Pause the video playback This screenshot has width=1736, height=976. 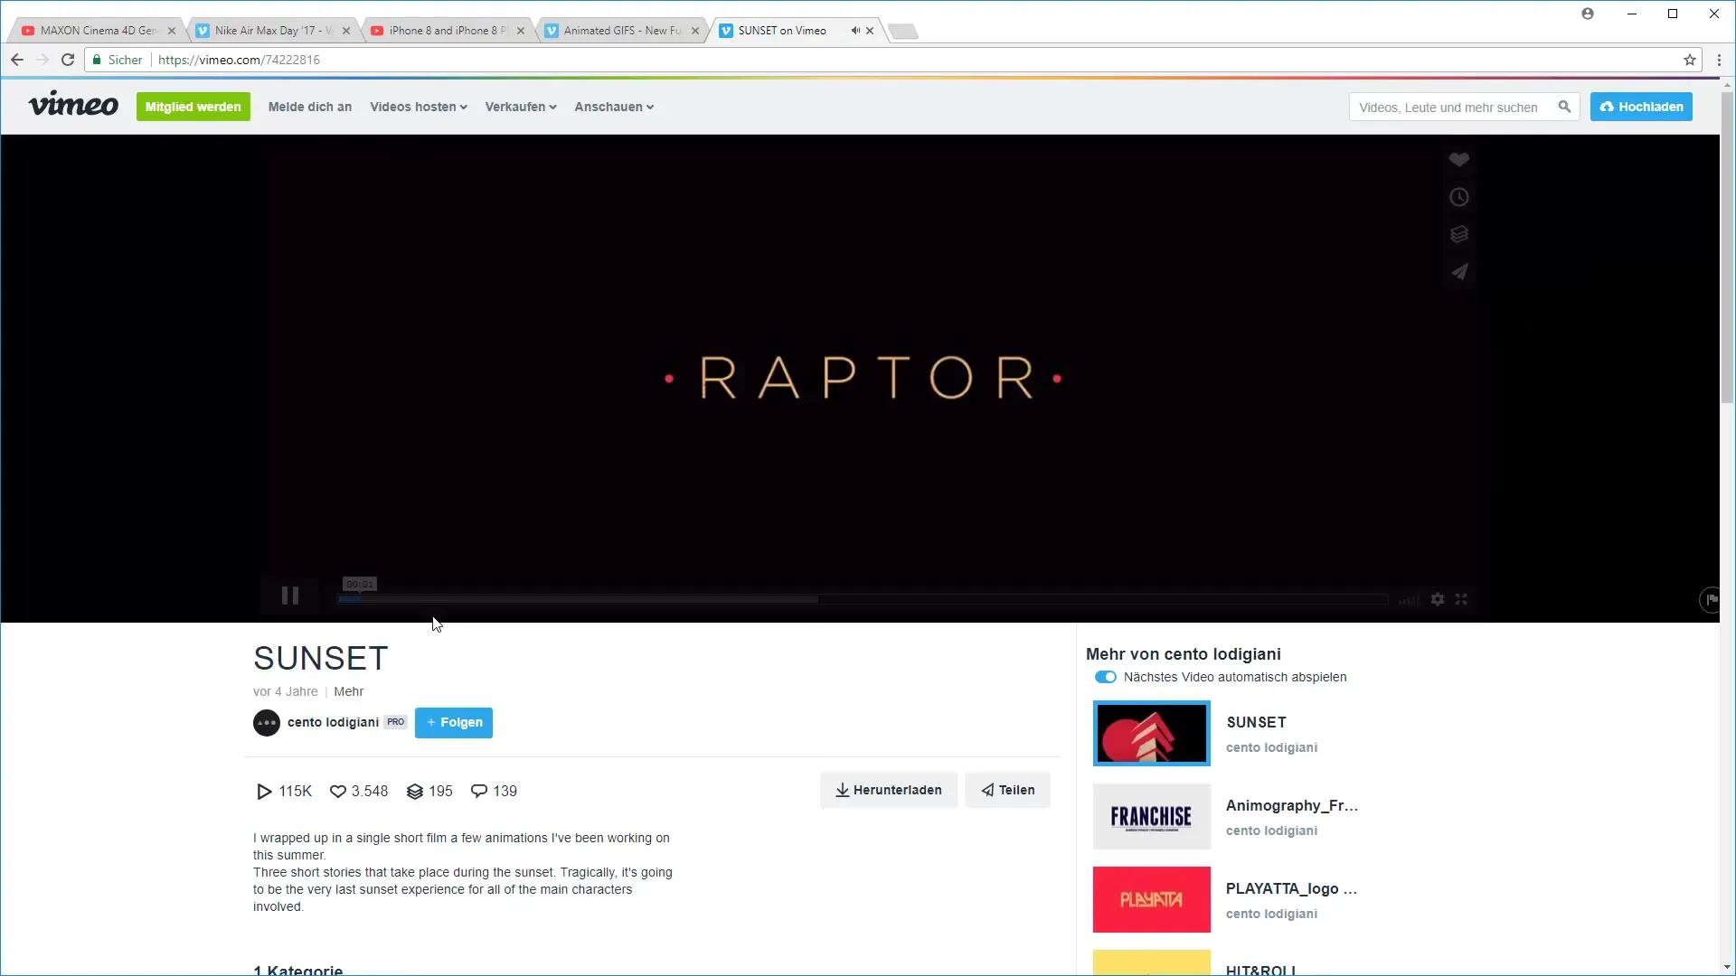point(289,596)
